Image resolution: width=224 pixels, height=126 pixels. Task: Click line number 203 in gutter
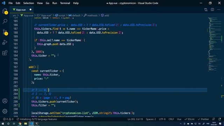click(x=15, y=90)
